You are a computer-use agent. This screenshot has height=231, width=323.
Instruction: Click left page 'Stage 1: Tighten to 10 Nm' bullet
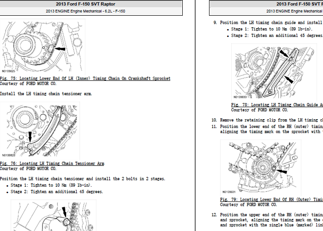[51, 185]
